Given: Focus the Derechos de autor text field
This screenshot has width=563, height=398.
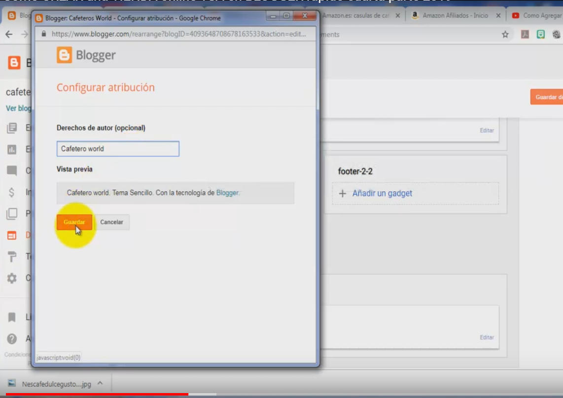Looking at the screenshot, I should (x=118, y=149).
